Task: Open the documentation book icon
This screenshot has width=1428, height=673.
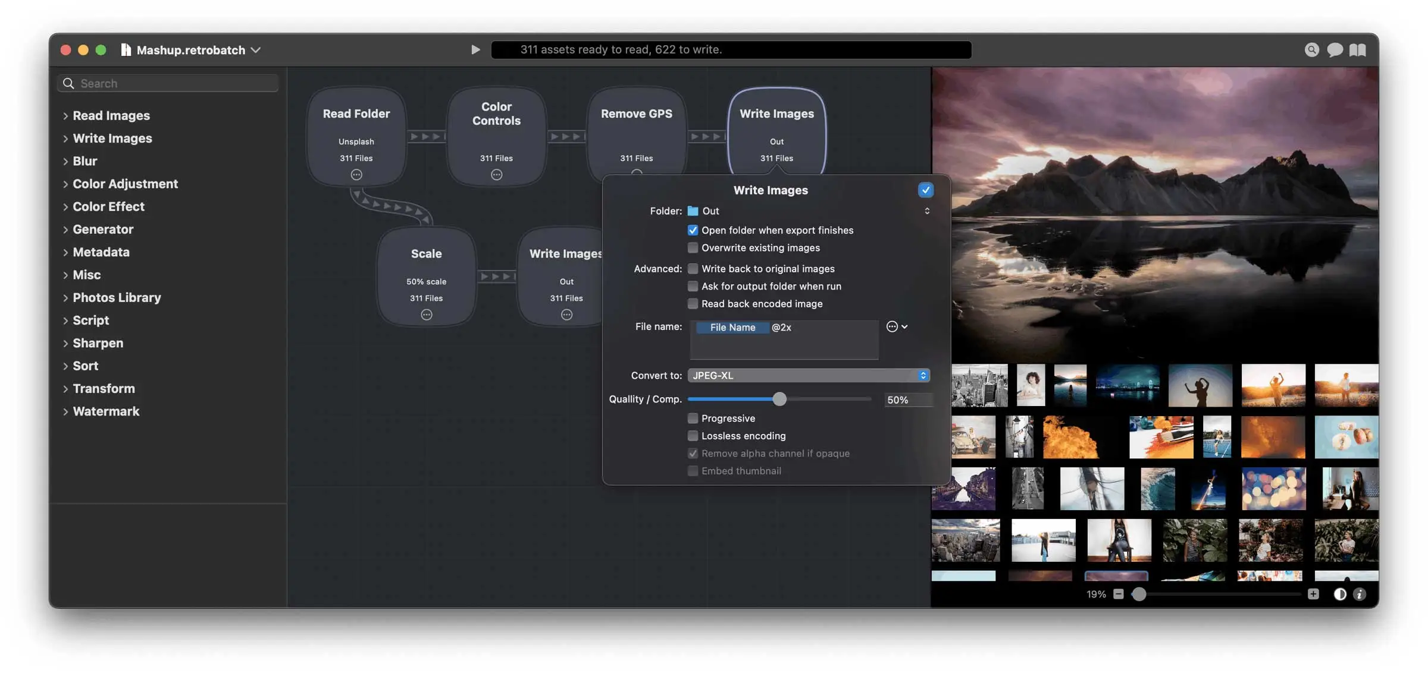Action: [1358, 50]
